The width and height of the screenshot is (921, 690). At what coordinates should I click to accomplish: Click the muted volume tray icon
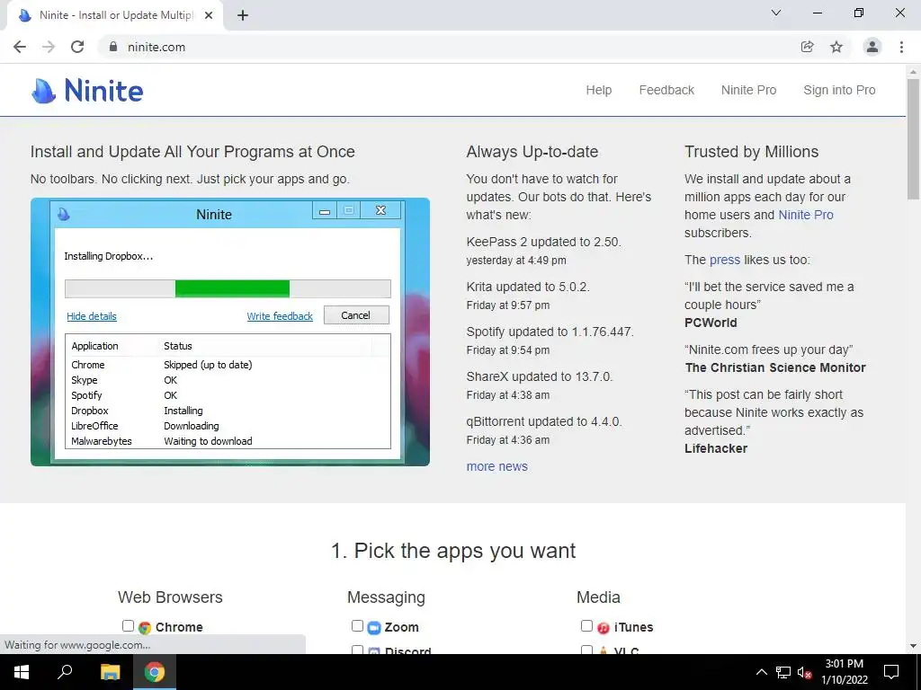pyautogui.click(x=804, y=672)
